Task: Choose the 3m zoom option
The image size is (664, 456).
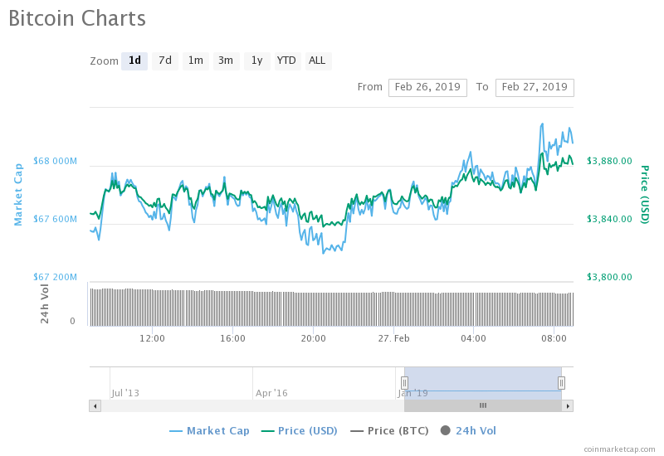Action: pyautogui.click(x=226, y=61)
